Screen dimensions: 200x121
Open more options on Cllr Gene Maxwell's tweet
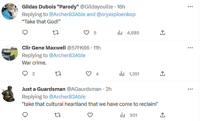pos(190,47)
